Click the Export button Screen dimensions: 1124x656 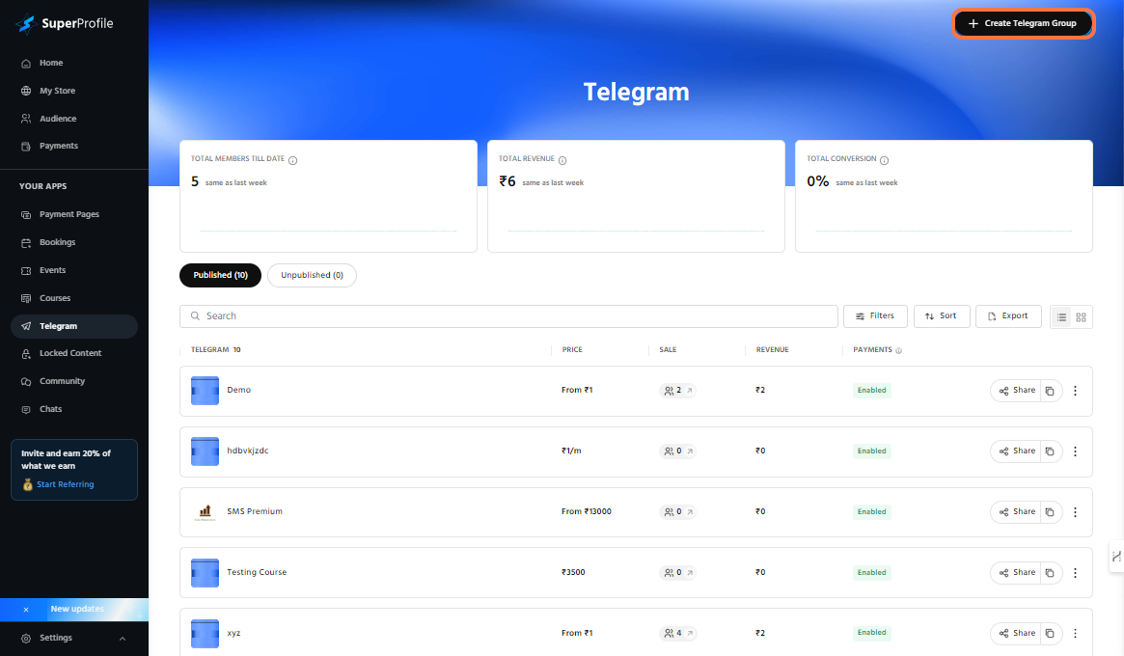1008,316
